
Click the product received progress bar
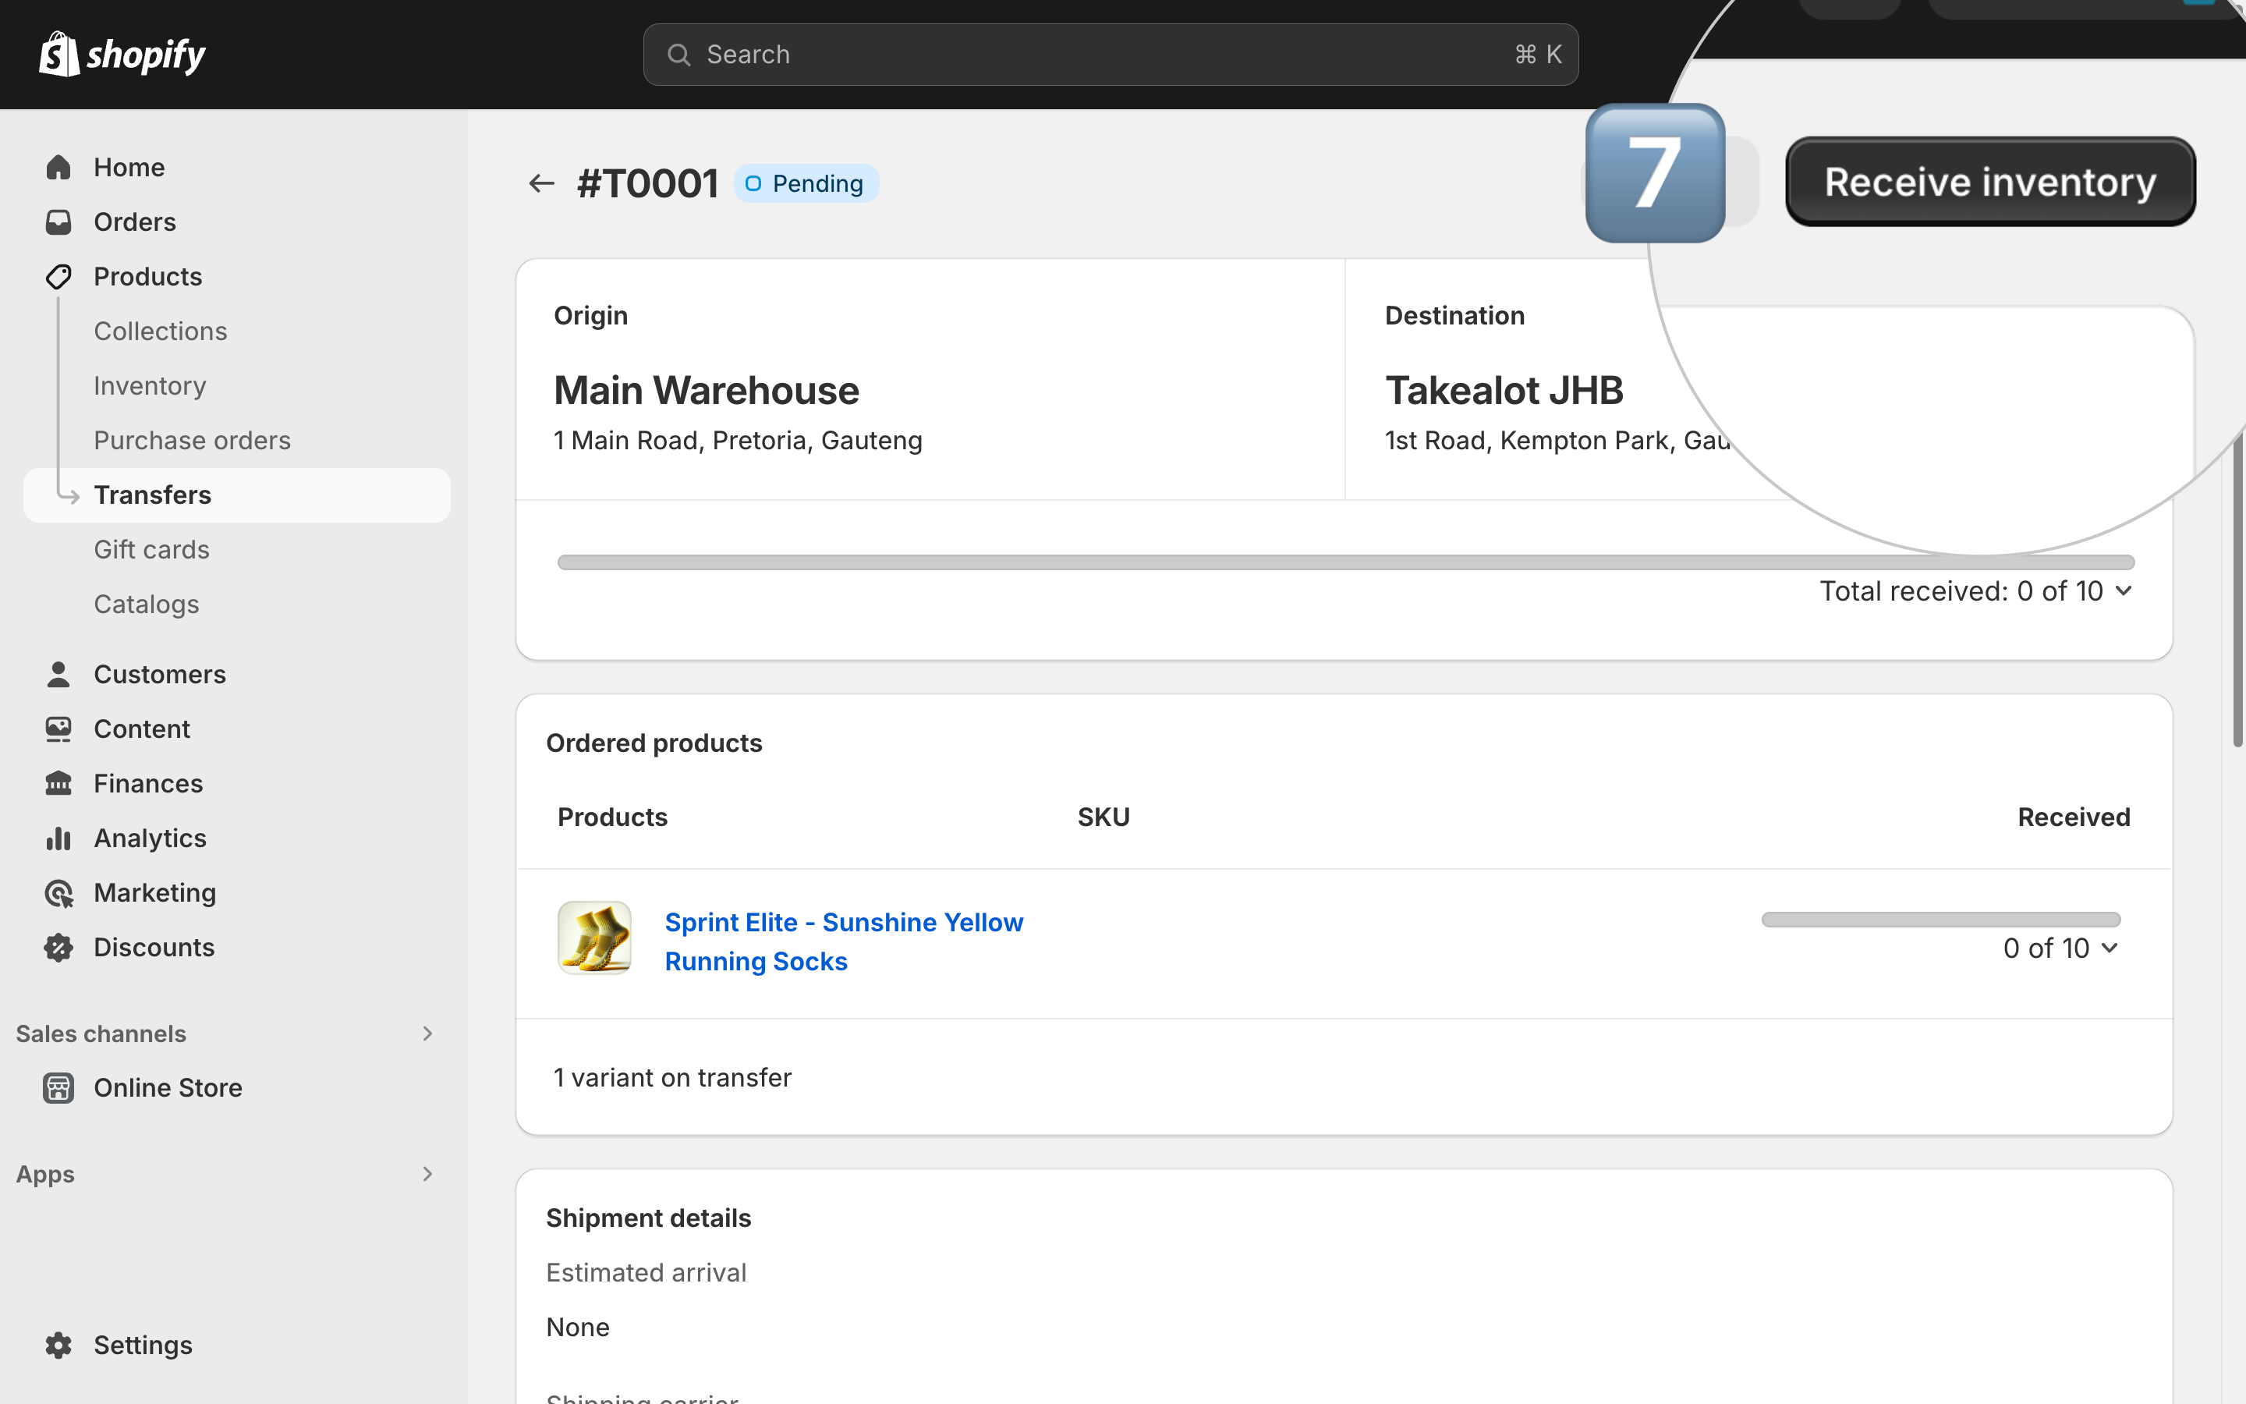1940,920
